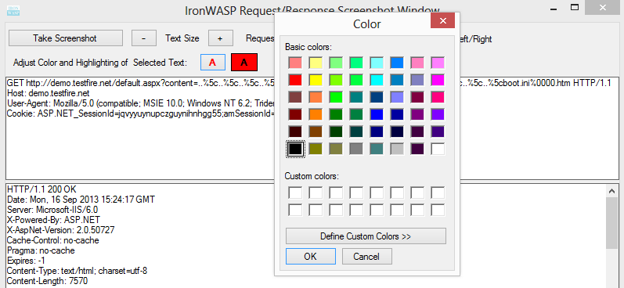Decrease text size with minus button
The height and width of the screenshot is (288, 624).
143,38
